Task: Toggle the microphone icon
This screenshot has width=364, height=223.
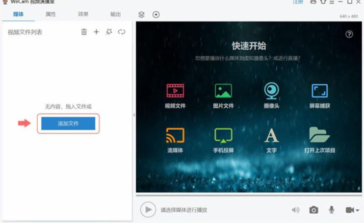Action: click(332, 210)
